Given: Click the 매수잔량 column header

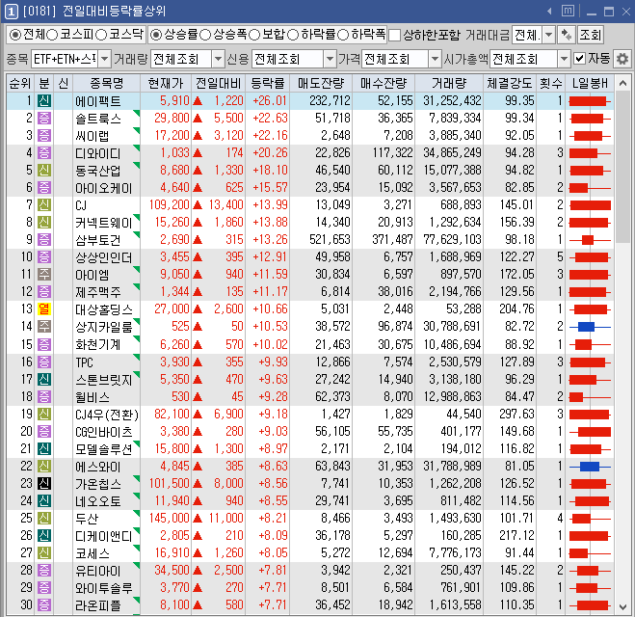Looking at the screenshot, I should pos(384,84).
